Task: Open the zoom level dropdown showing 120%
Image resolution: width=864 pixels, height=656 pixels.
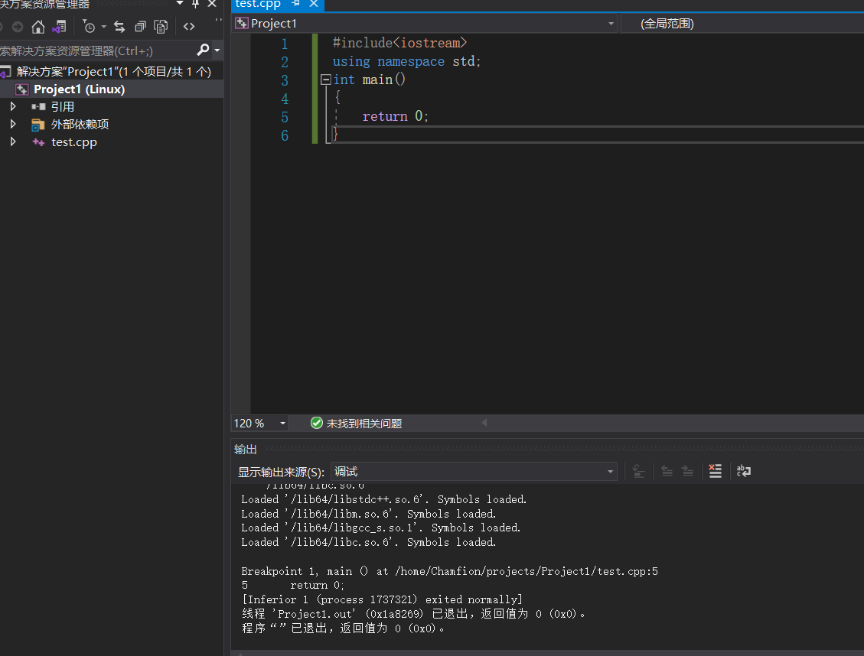Action: 282,422
